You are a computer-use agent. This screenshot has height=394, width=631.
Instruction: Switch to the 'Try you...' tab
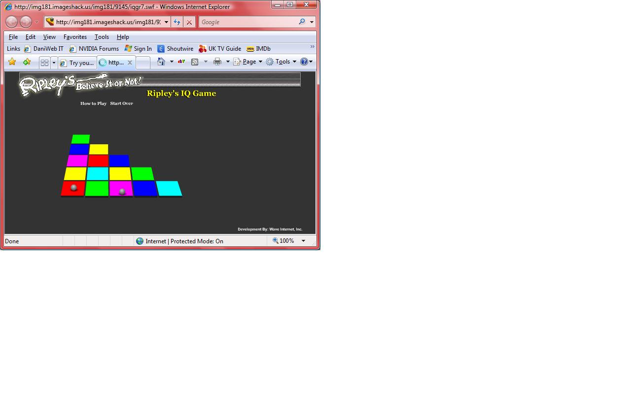coord(77,63)
